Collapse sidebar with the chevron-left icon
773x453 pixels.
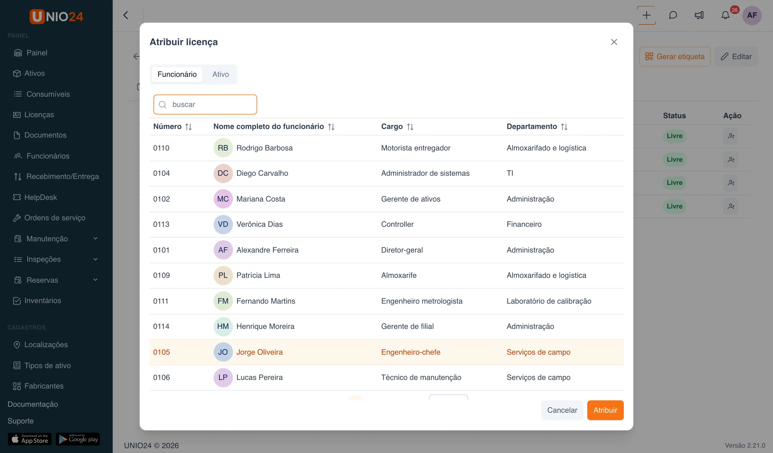(125, 15)
